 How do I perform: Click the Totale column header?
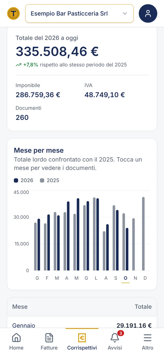143,307
